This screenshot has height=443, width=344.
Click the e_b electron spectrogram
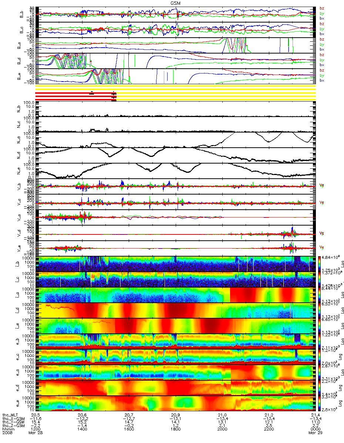point(176,341)
